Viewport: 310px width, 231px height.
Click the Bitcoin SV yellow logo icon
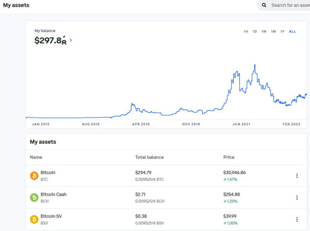coord(34,219)
